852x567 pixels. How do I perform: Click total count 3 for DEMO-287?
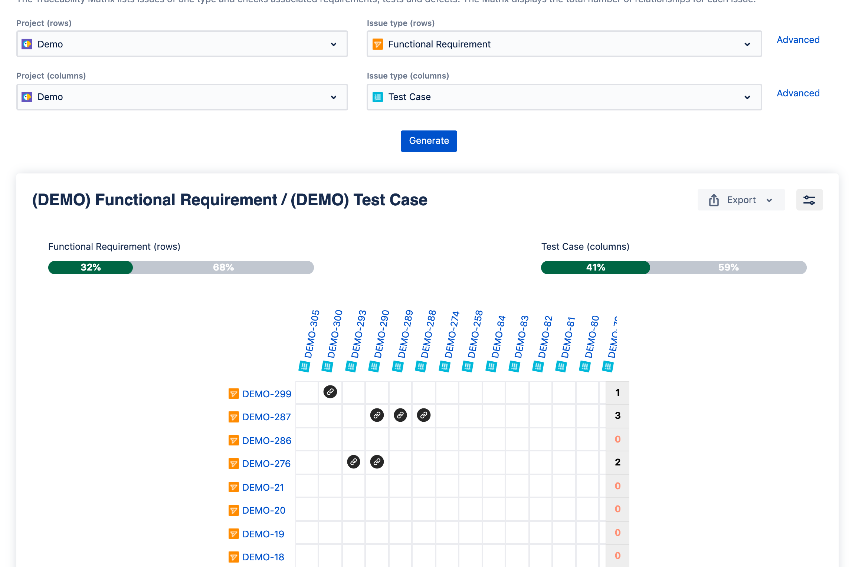point(617,415)
